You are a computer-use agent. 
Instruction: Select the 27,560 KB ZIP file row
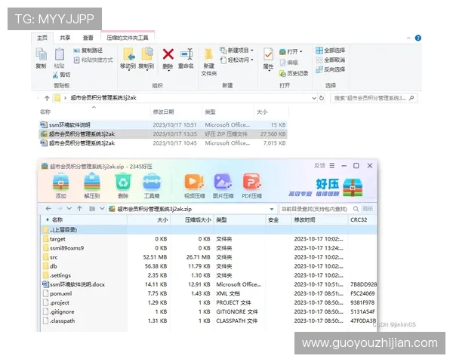[x=163, y=134]
